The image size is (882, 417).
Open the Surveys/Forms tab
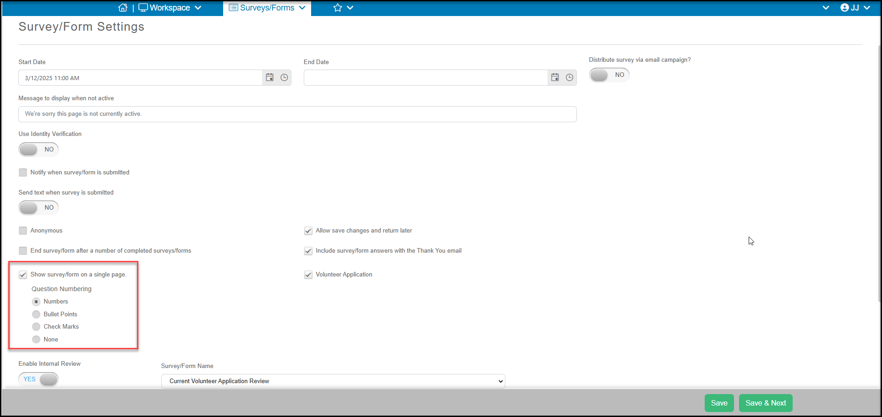click(x=267, y=8)
